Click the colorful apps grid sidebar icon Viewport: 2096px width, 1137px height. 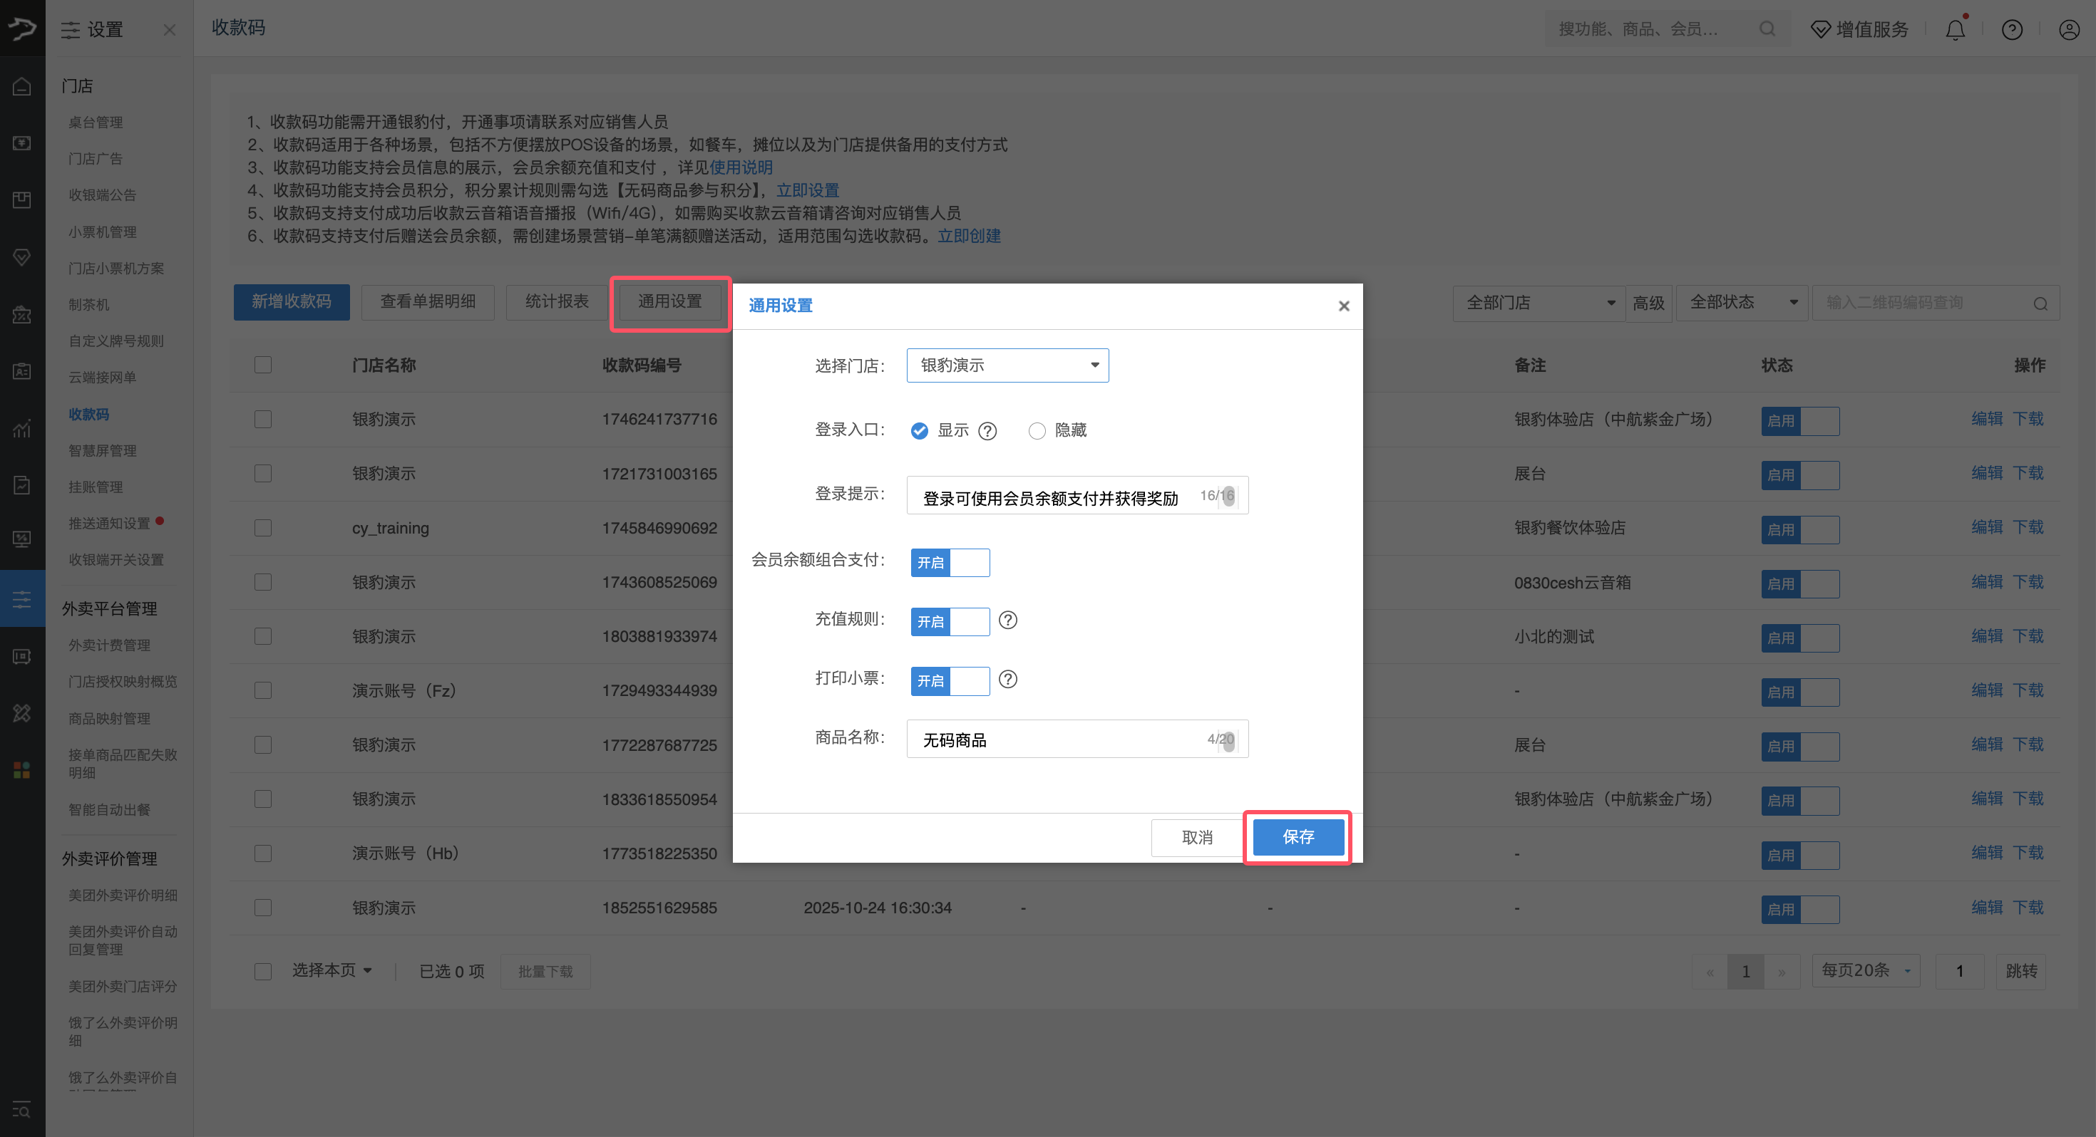22,769
